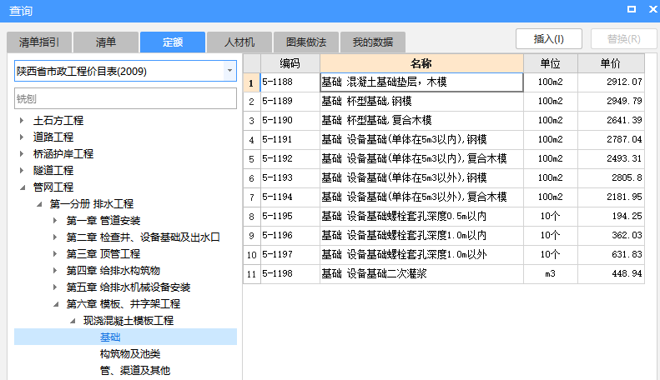Open the 人材机 tab
The image size is (660, 380).
pos(239,42)
